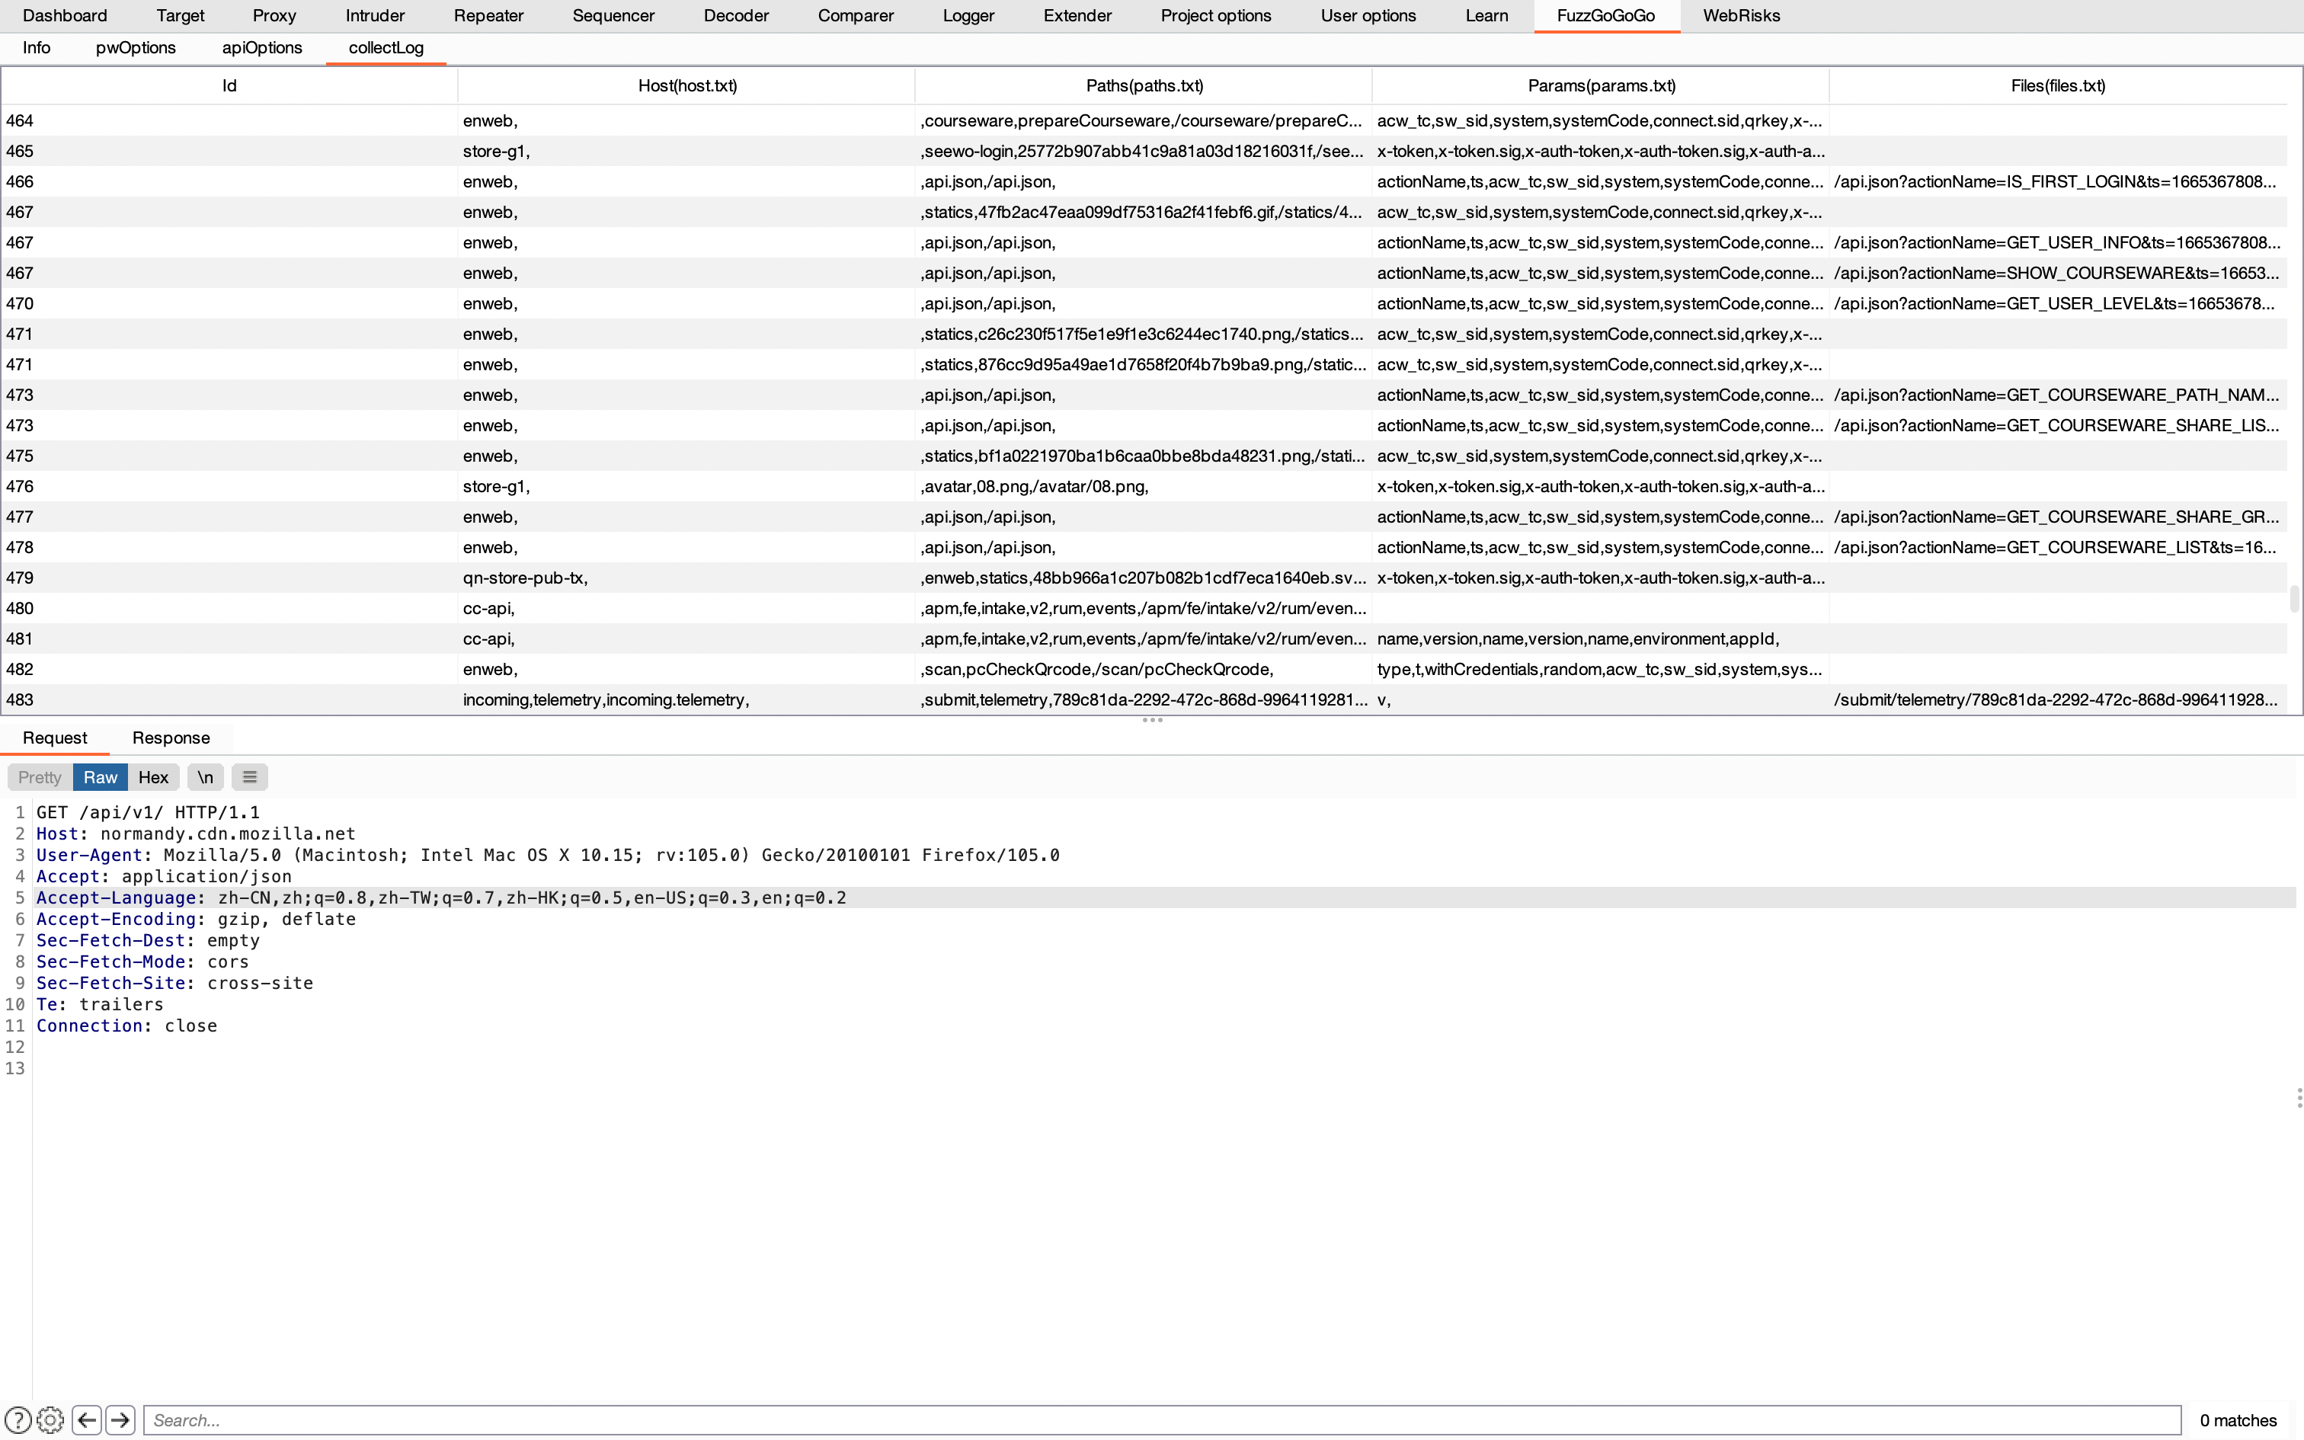The width and height of the screenshot is (2304, 1440).
Task: Switch to the pwOptions tab
Action: coord(135,47)
